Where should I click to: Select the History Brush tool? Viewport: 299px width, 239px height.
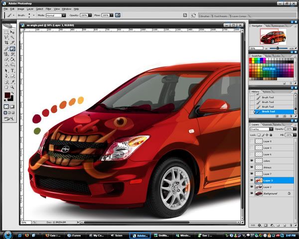[x=12, y=54]
